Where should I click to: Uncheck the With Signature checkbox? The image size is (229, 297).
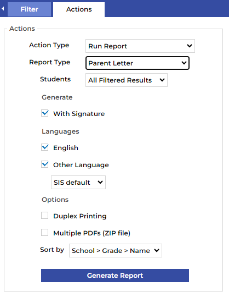point(45,113)
